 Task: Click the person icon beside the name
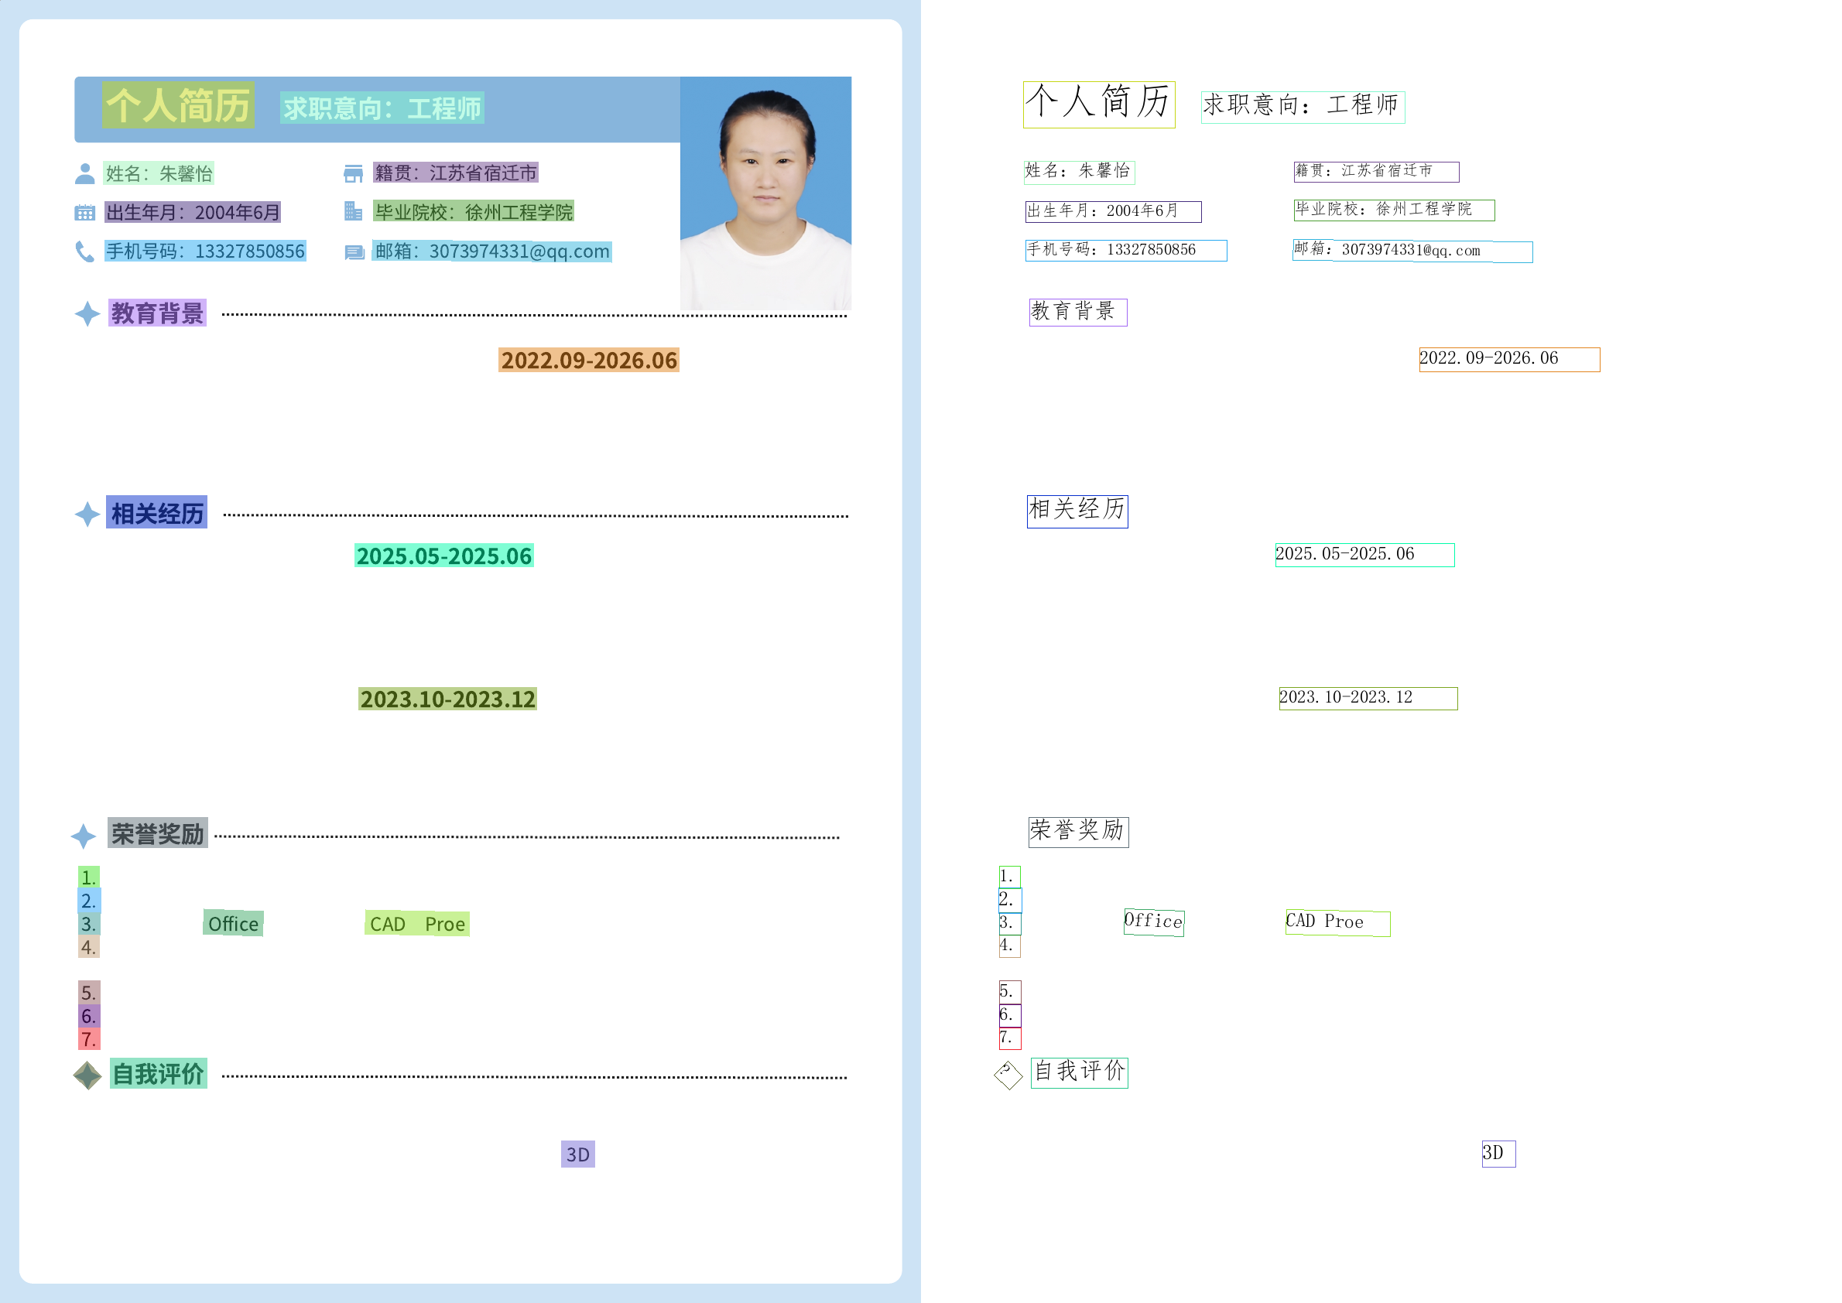[84, 173]
